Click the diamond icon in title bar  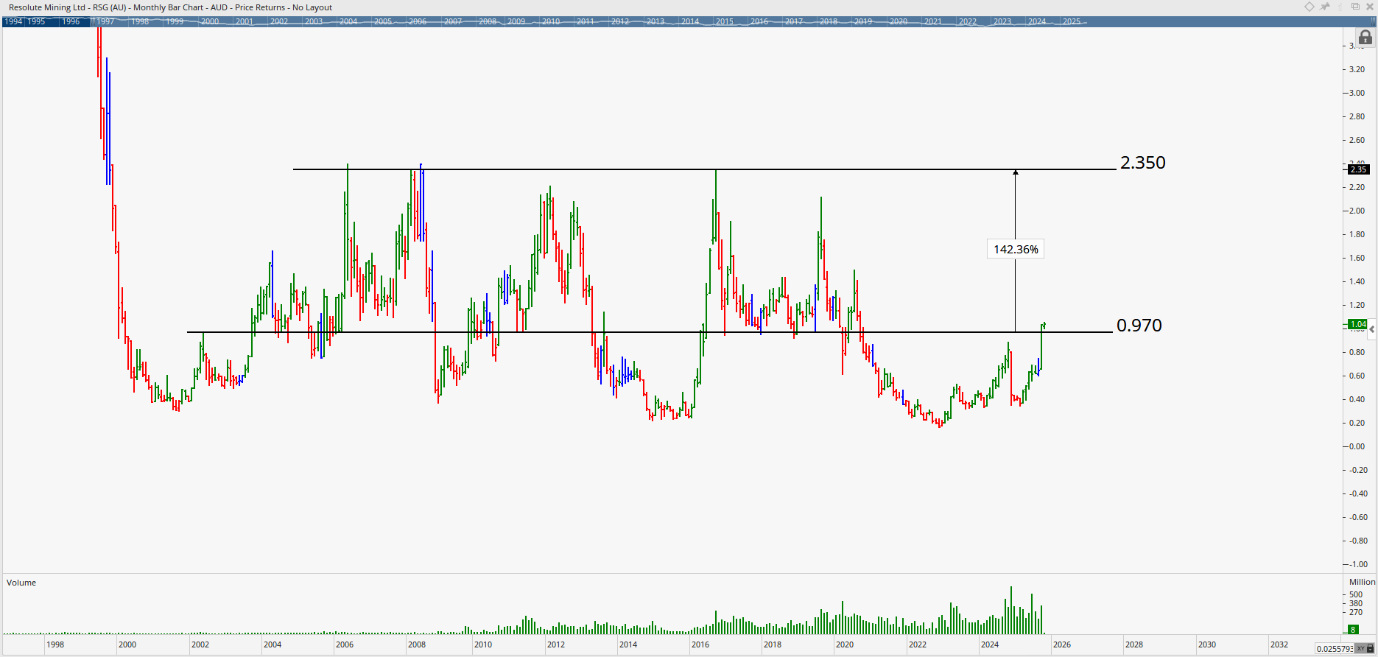click(1309, 7)
